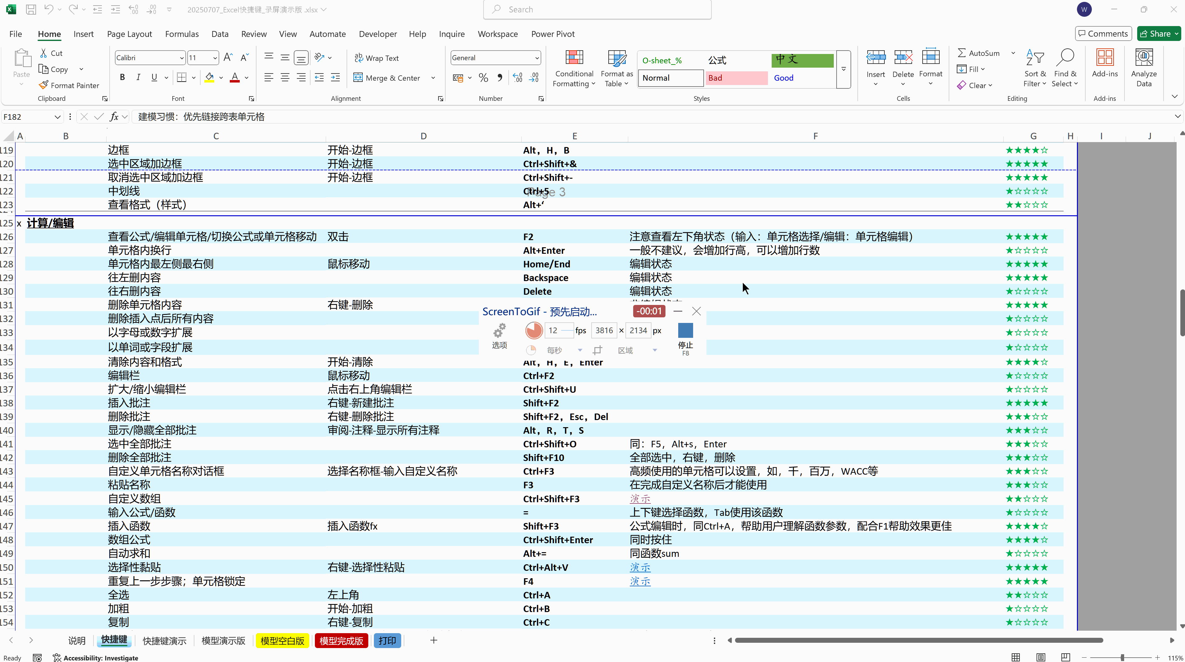Switch to the Formulas ribbon tab
1185x662 pixels.
pyautogui.click(x=182, y=34)
